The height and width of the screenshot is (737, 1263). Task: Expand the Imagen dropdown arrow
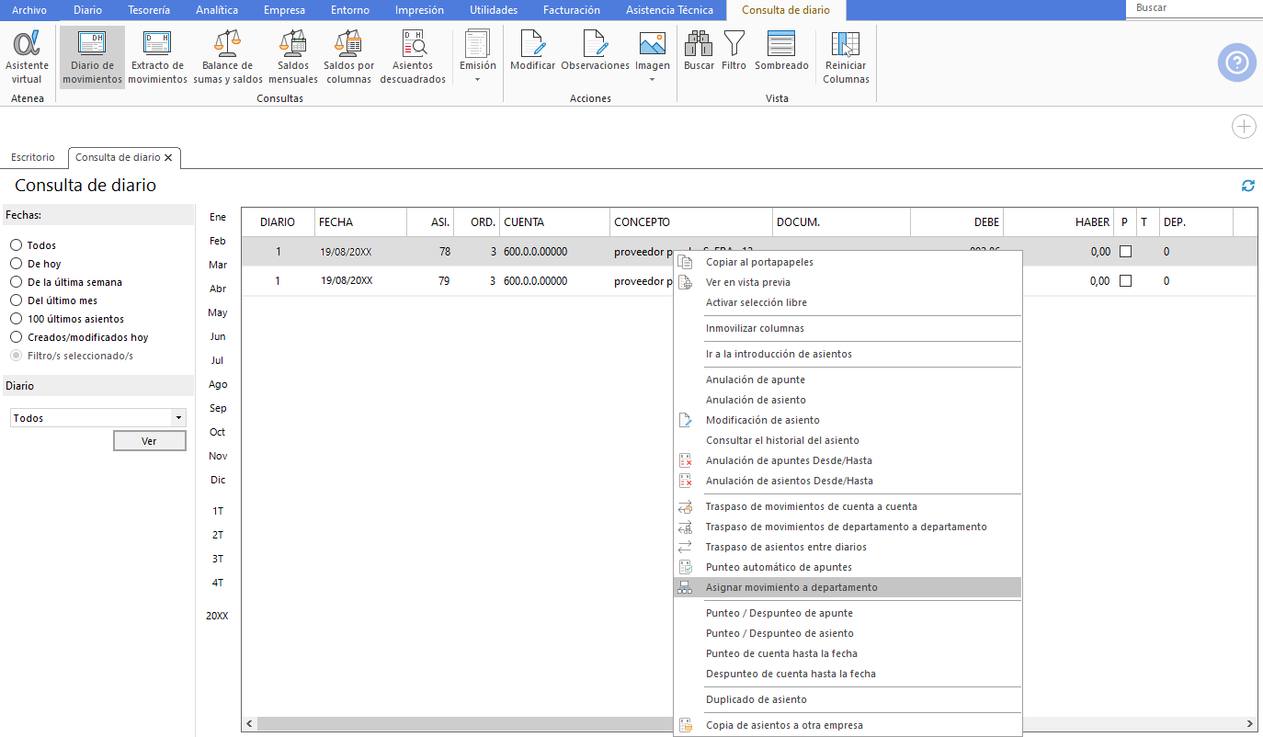tap(653, 80)
